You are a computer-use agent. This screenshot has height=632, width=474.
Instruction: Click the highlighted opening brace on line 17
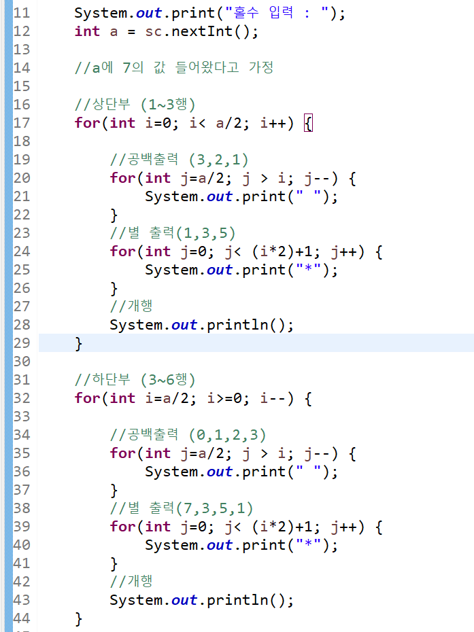point(308,123)
